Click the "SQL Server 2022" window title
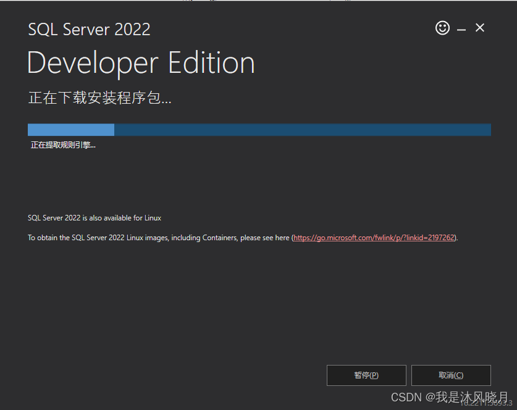This screenshot has width=517, height=410. (x=89, y=29)
